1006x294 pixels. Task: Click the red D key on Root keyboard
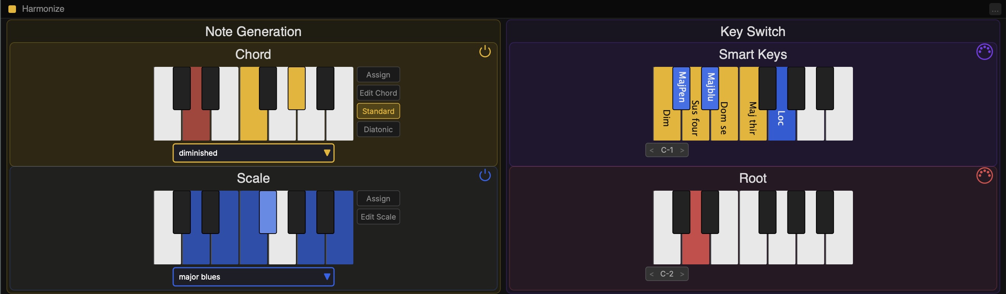(x=696, y=248)
